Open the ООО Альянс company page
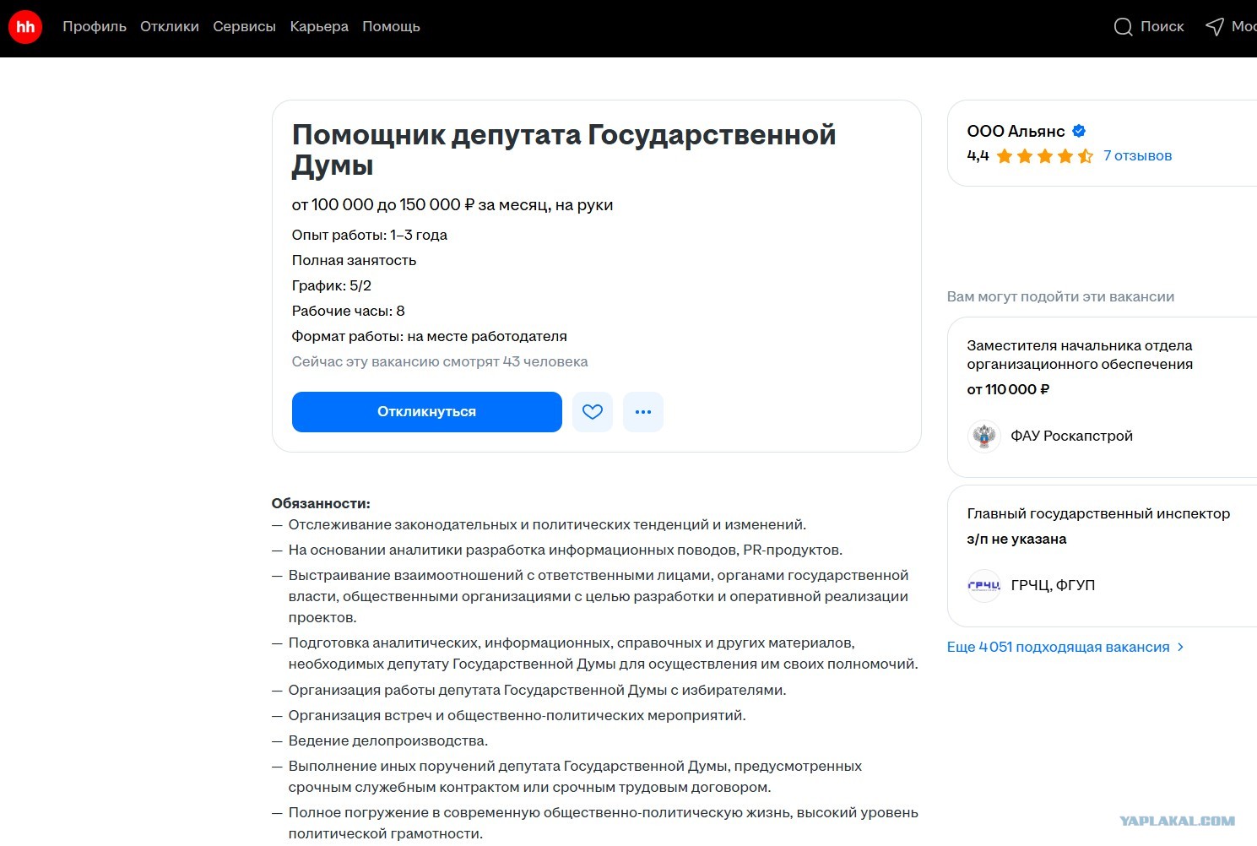The image size is (1257, 846). [1016, 131]
